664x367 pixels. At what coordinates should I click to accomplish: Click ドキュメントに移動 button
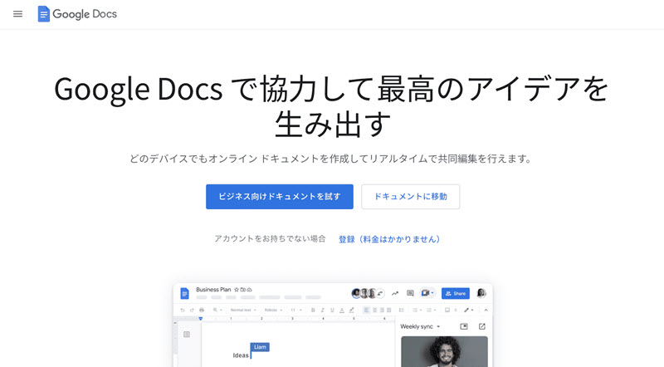(410, 197)
